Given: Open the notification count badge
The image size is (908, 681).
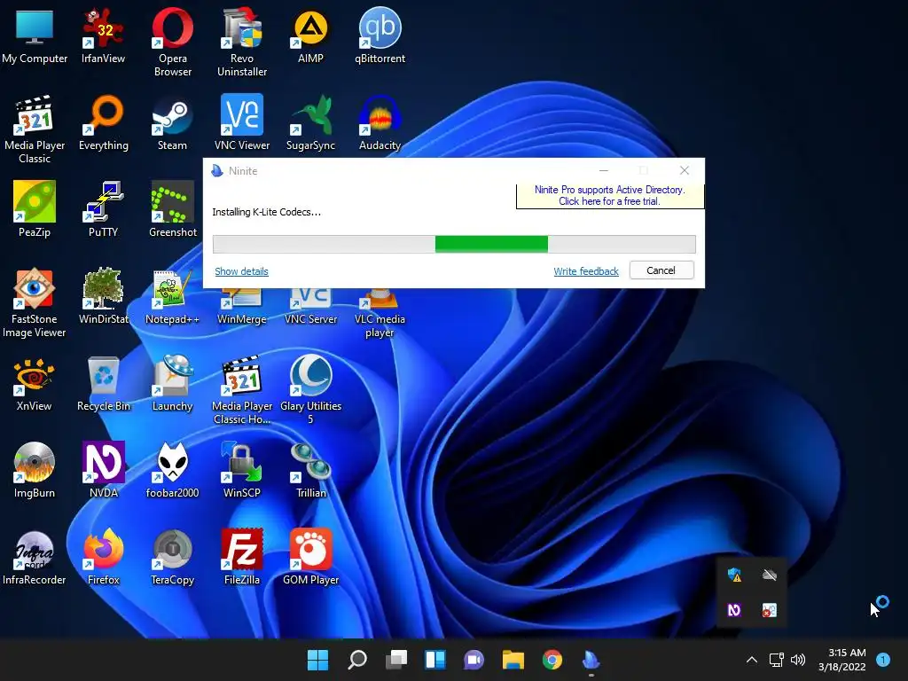Looking at the screenshot, I should (x=883, y=660).
